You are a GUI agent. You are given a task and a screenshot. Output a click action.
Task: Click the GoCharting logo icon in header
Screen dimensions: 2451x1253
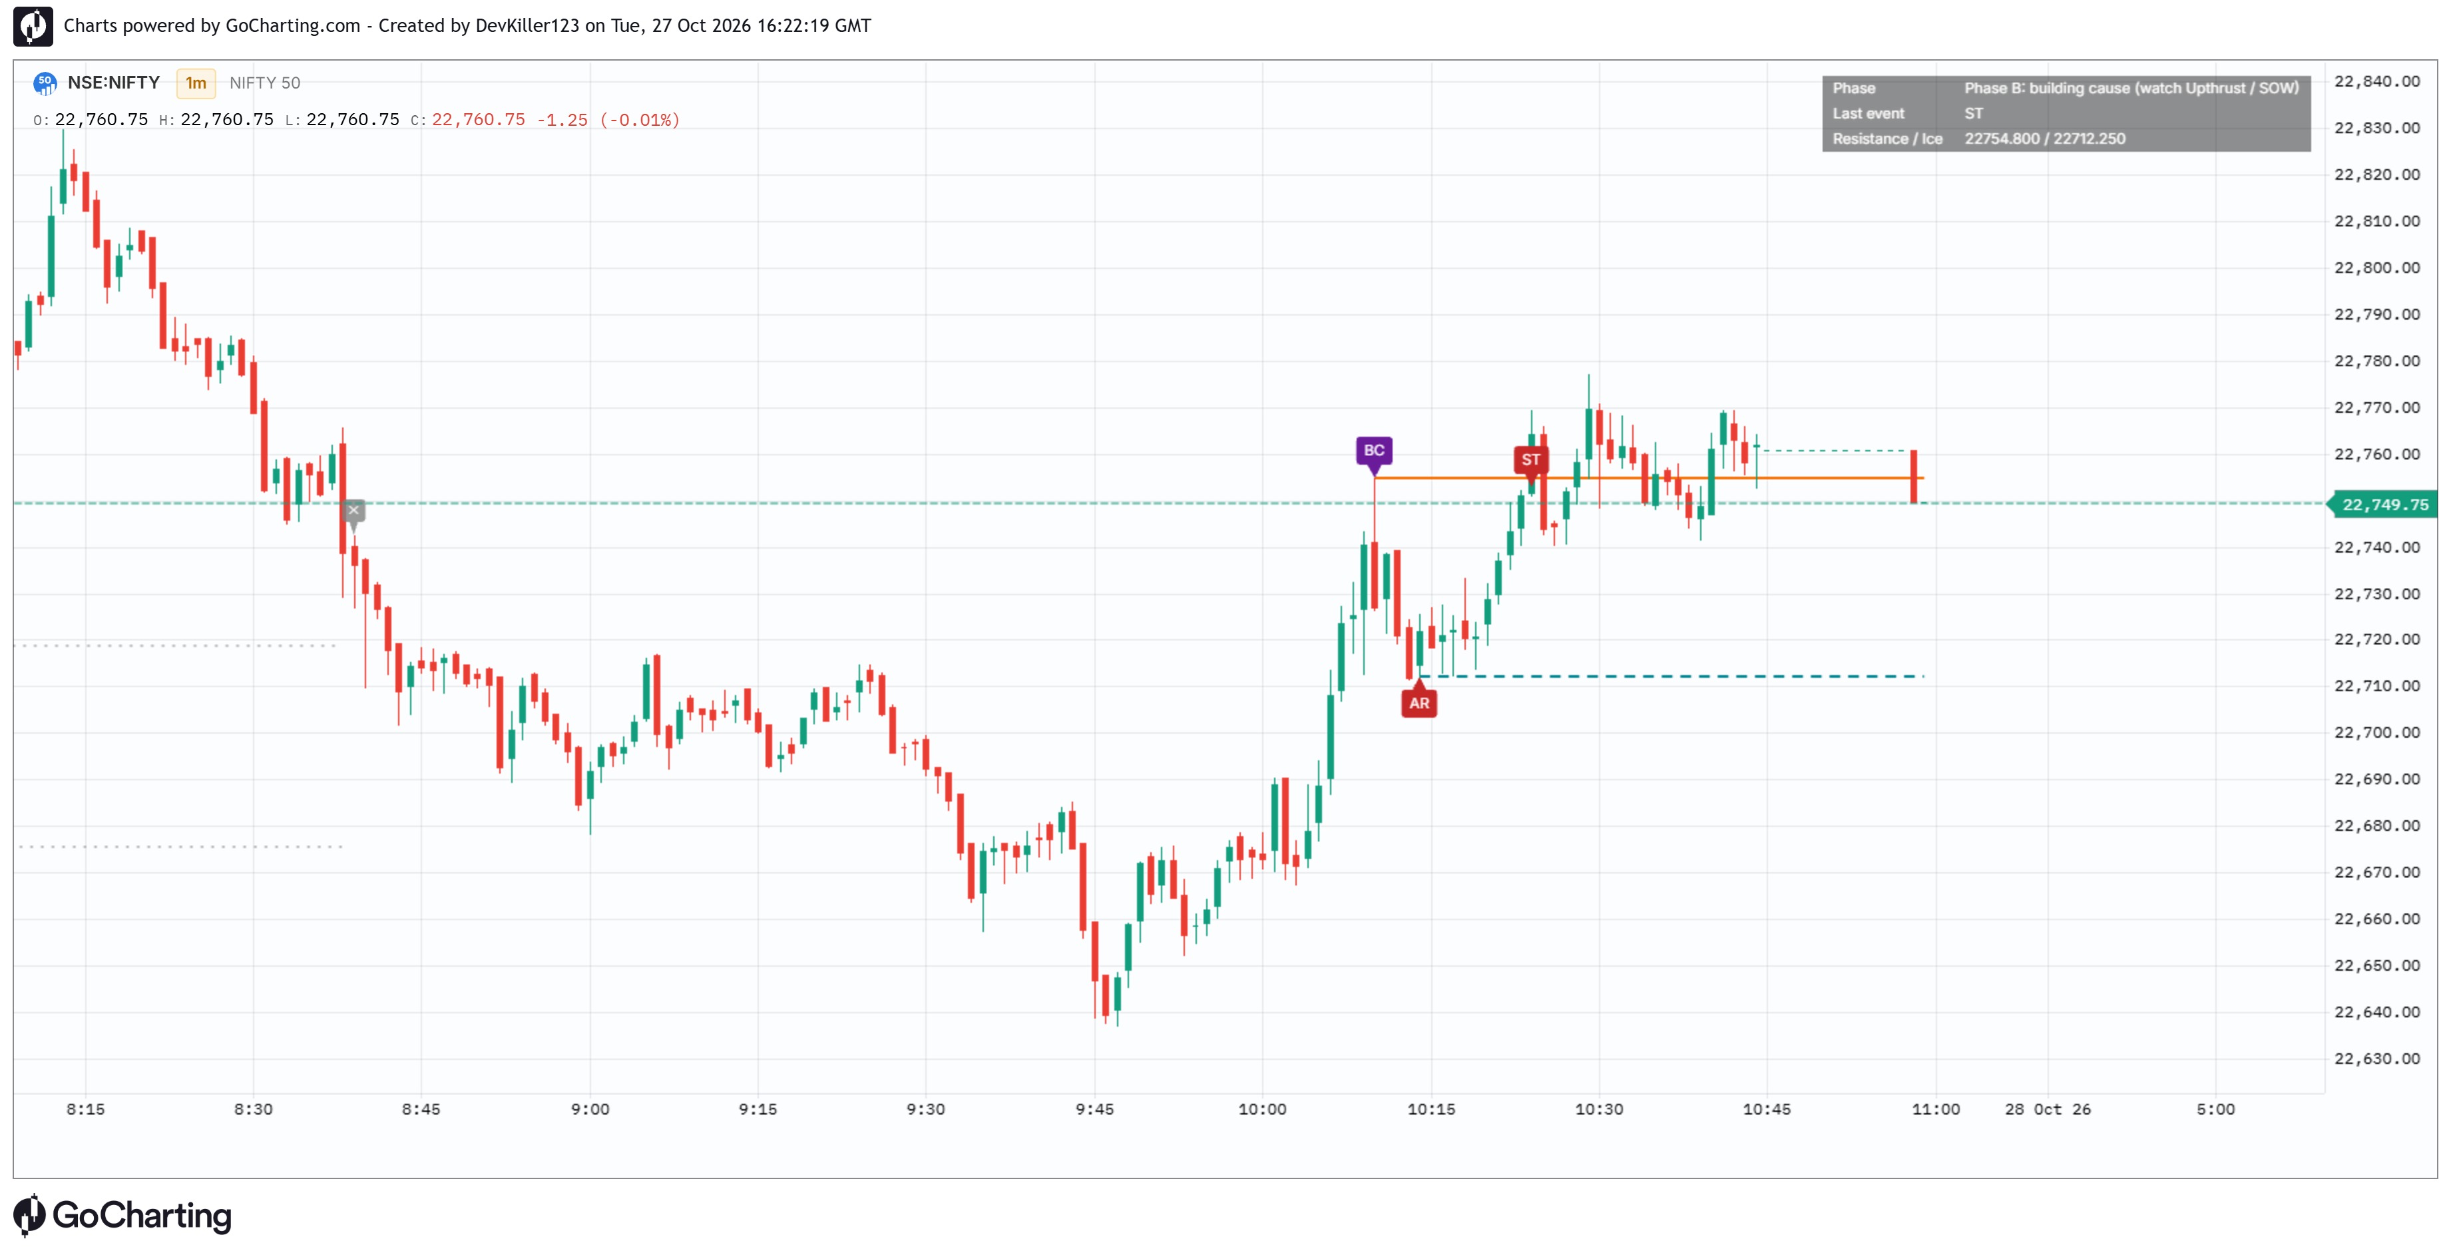(x=33, y=26)
